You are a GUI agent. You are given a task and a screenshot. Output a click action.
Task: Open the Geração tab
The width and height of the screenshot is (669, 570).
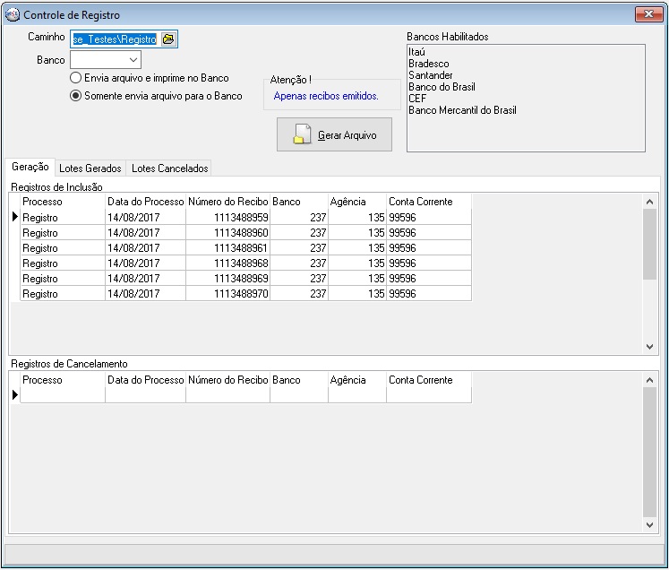30,168
